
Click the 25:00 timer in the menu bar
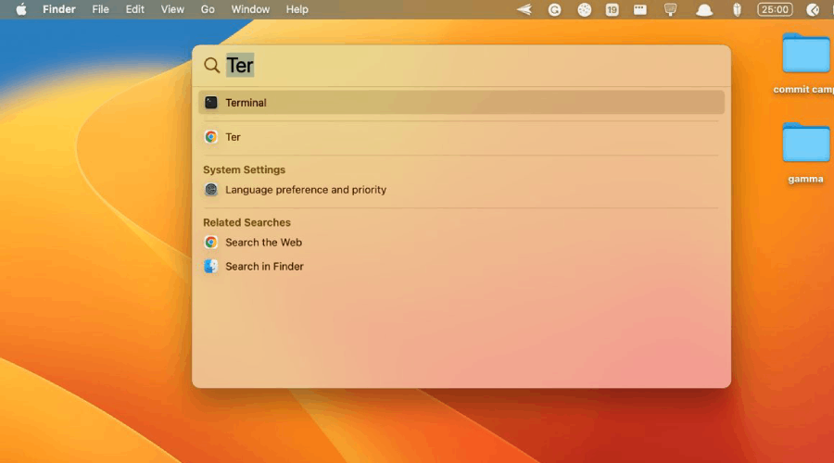(774, 9)
